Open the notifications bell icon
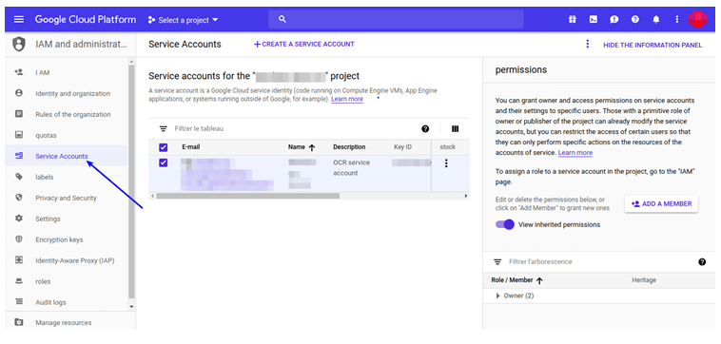This screenshot has height=344, width=721. (x=656, y=20)
